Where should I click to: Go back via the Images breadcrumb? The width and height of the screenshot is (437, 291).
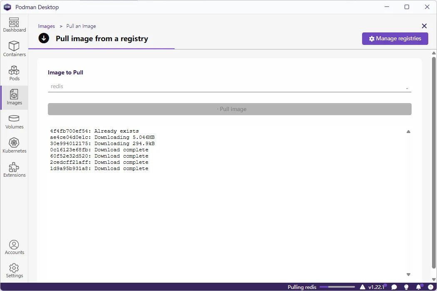pyautogui.click(x=46, y=26)
